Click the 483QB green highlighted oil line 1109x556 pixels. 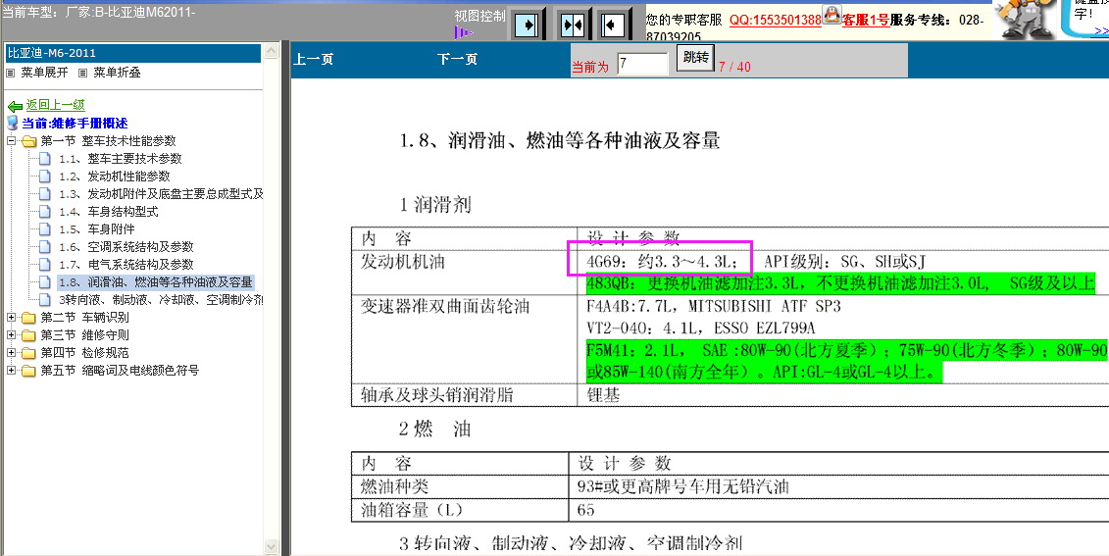coord(840,284)
